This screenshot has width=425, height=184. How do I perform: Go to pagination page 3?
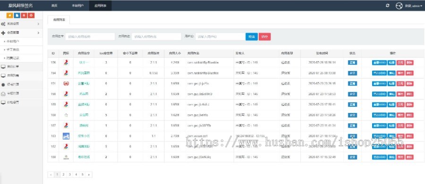(70, 175)
